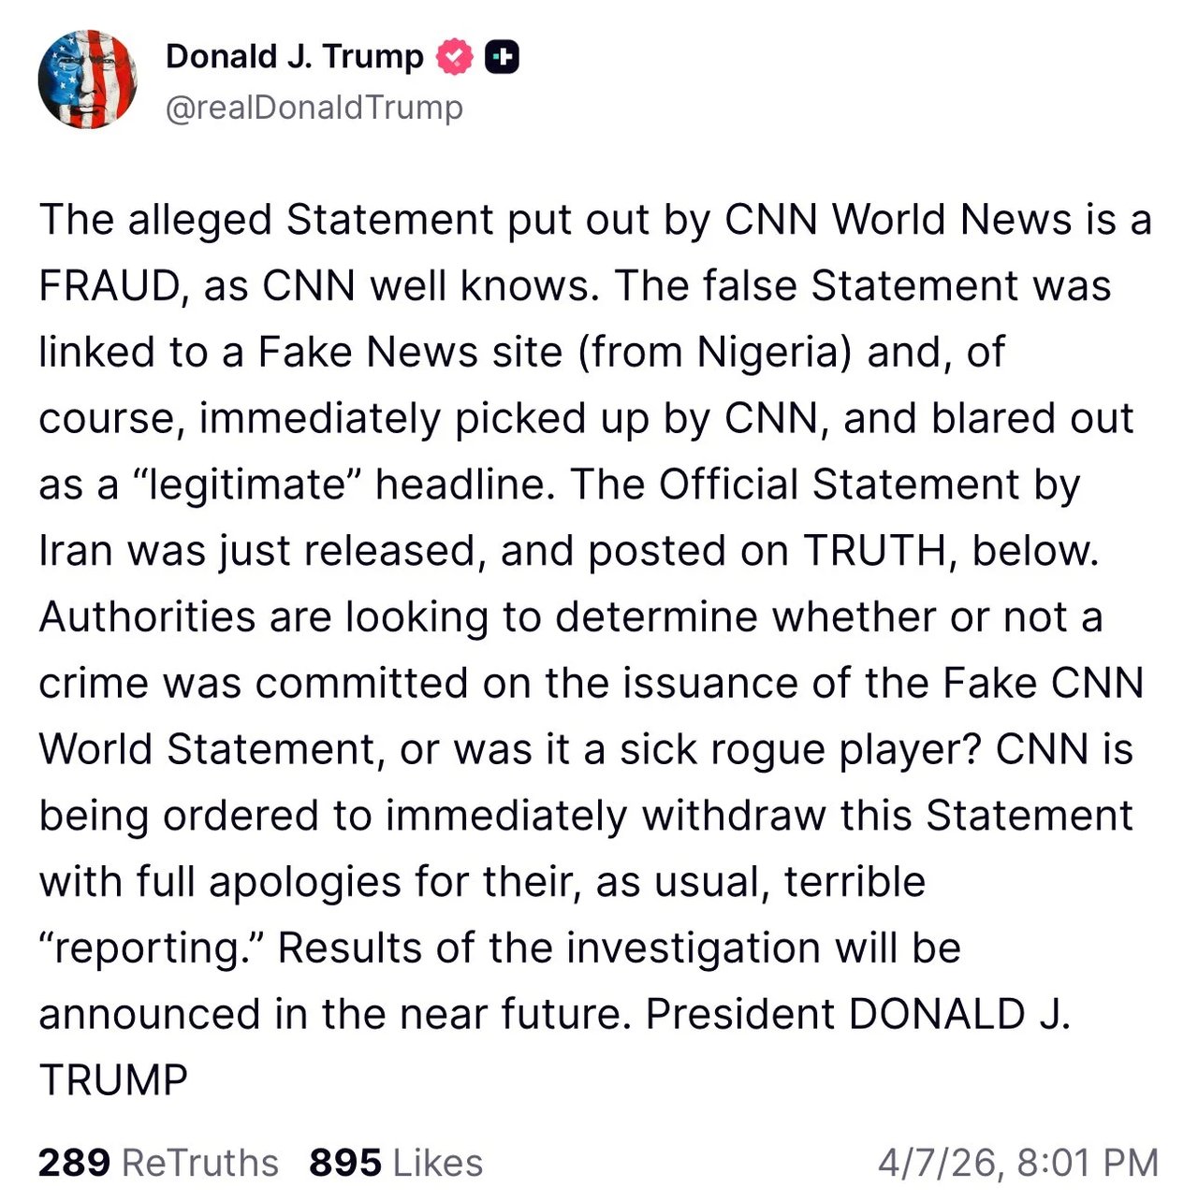View the 289 ReTruths count

click(x=74, y=1163)
